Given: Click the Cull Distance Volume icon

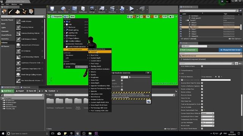Looking at the screenshot, I should (18, 39).
